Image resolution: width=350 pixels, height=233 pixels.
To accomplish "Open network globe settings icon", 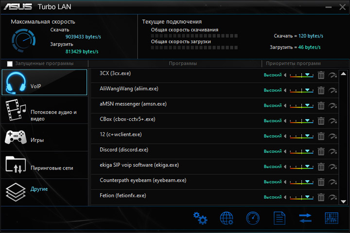I will coord(227,218).
